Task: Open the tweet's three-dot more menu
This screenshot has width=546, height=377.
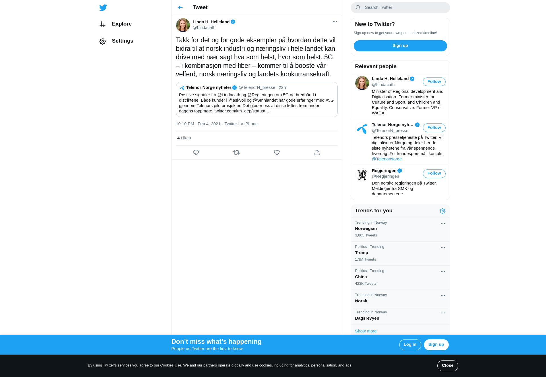Action: [335, 22]
